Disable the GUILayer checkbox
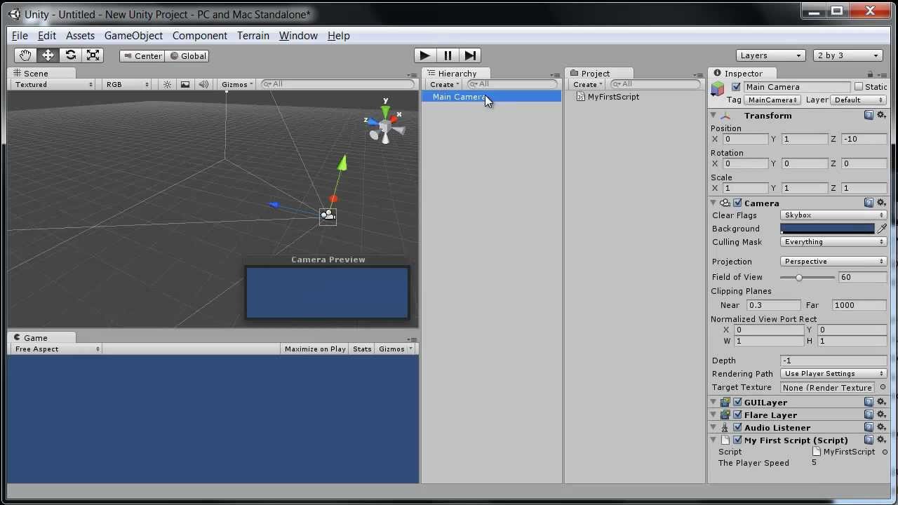Screen dimensions: 898x505 pyautogui.click(x=737, y=402)
